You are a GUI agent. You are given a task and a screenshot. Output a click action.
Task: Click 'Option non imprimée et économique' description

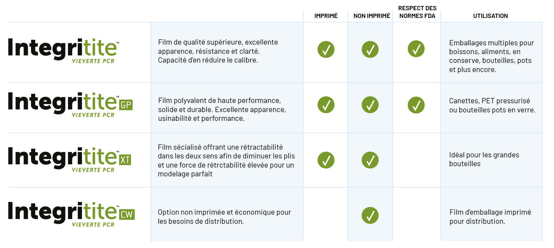224,217
